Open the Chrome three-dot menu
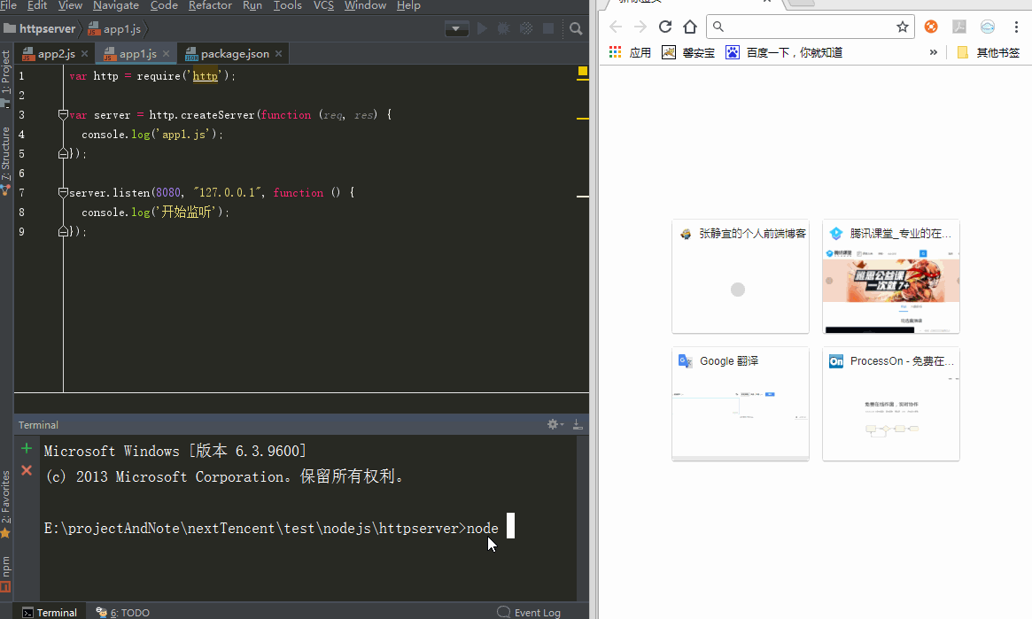 1016,27
